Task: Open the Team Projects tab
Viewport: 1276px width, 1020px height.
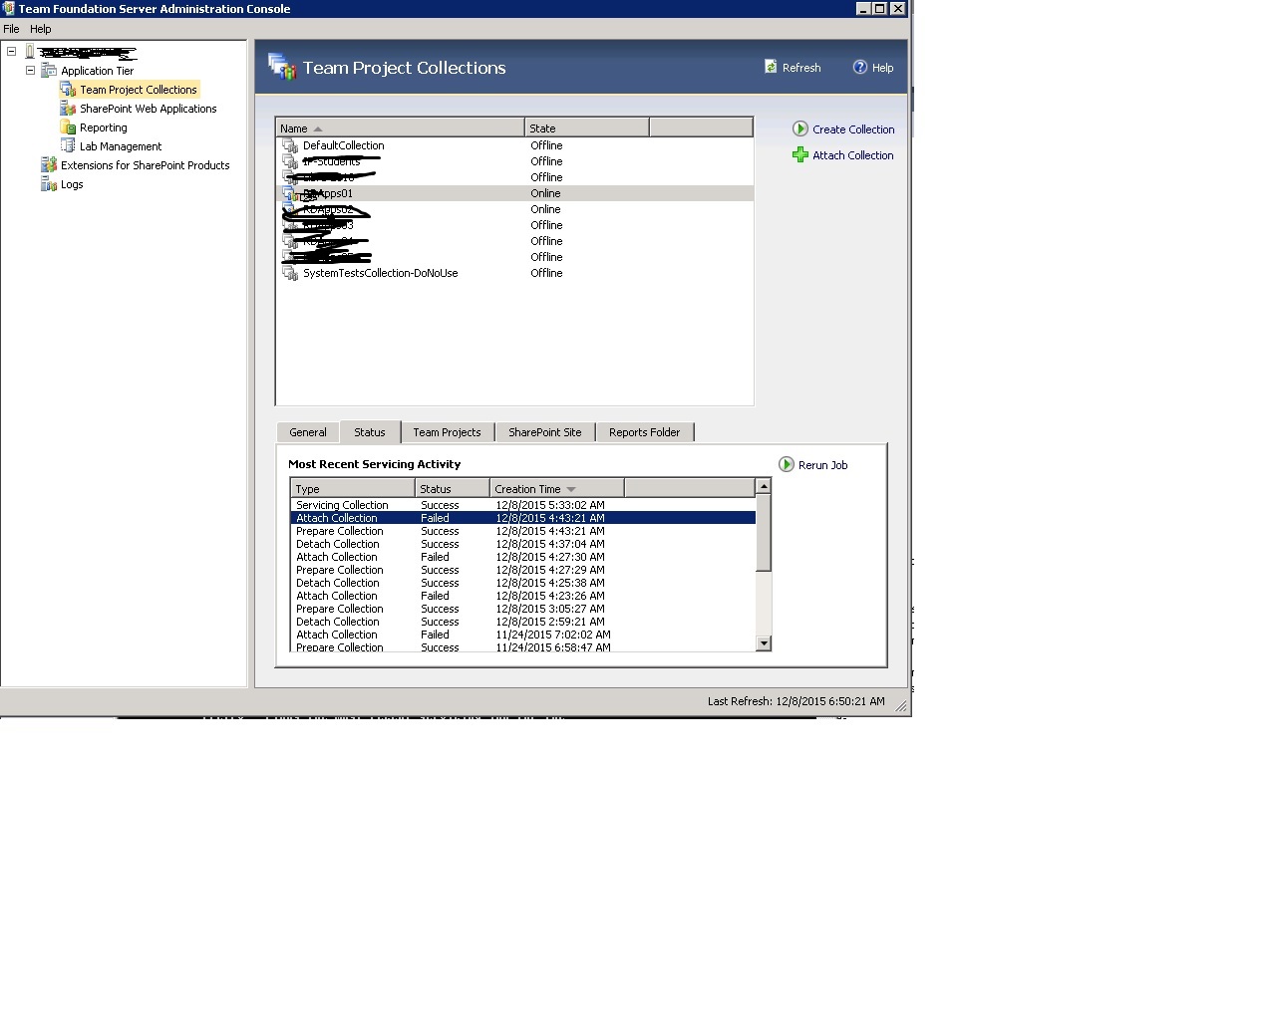Action: (x=447, y=432)
